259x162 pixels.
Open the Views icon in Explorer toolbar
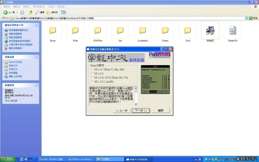[x=63, y=13]
